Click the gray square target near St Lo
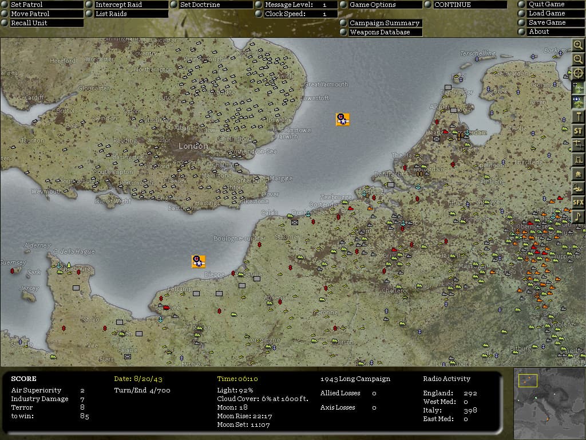Screen dimensions: 586x440 119,322
